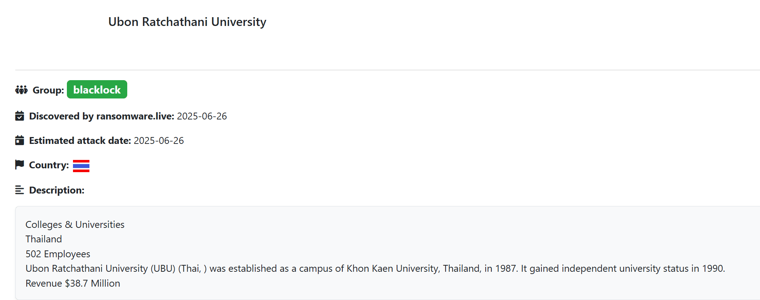The width and height of the screenshot is (760, 300).
Task: Click the 'Discovered by ransomware.live' label
Action: tap(102, 116)
